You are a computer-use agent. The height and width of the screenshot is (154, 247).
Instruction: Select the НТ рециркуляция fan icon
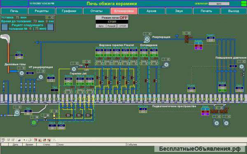point(41,77)
